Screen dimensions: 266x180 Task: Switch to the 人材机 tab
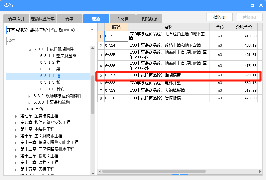pyautogui.click(x=122, y=19)
